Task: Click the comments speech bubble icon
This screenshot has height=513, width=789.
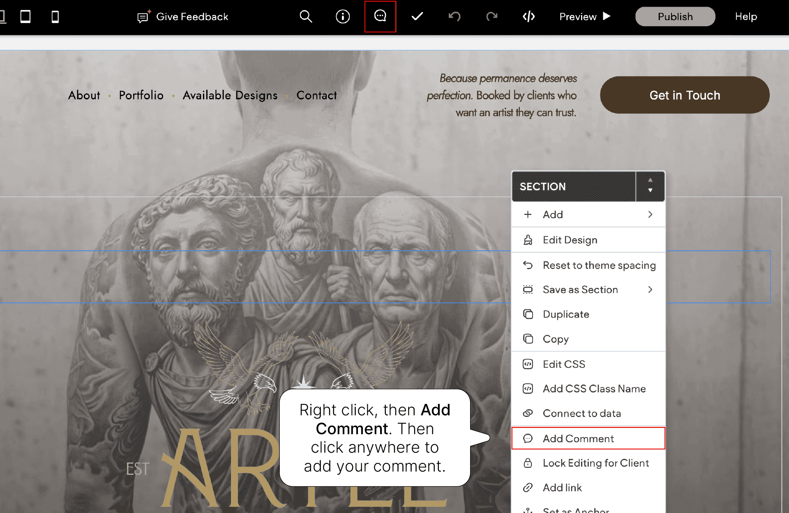Action: tap(380, 16)
